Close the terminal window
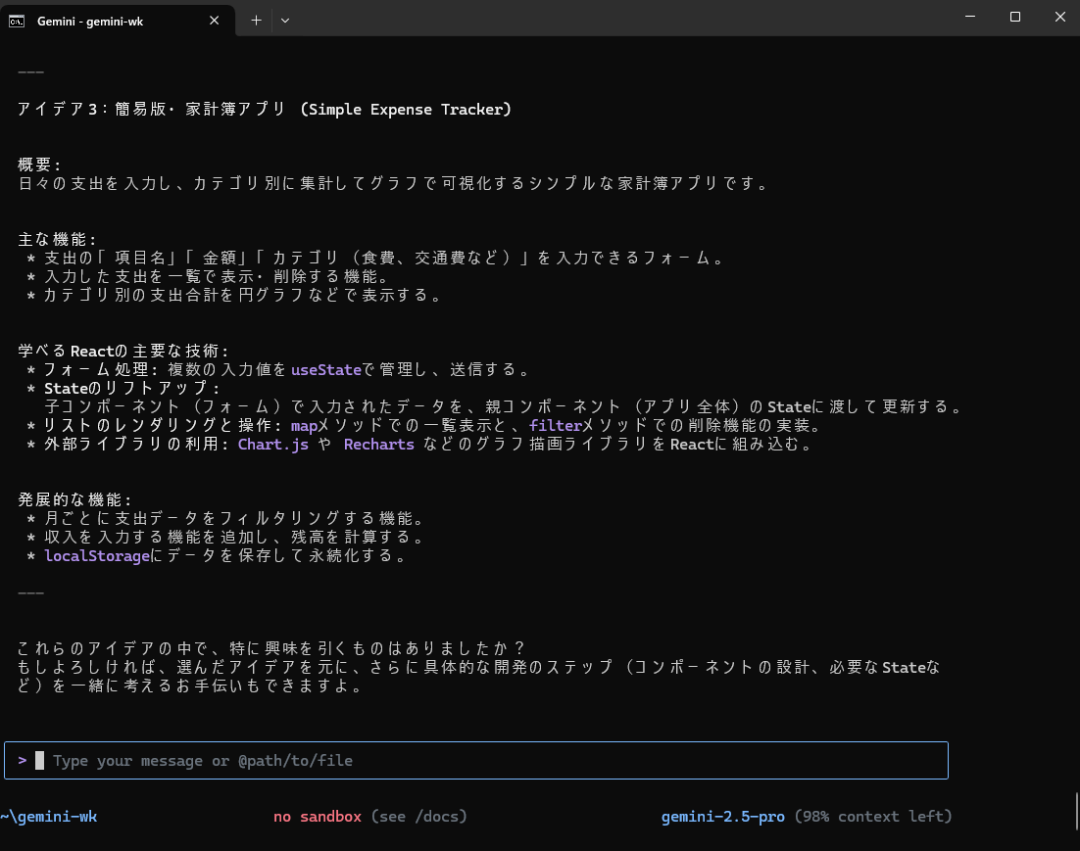 click(1059, 17)
